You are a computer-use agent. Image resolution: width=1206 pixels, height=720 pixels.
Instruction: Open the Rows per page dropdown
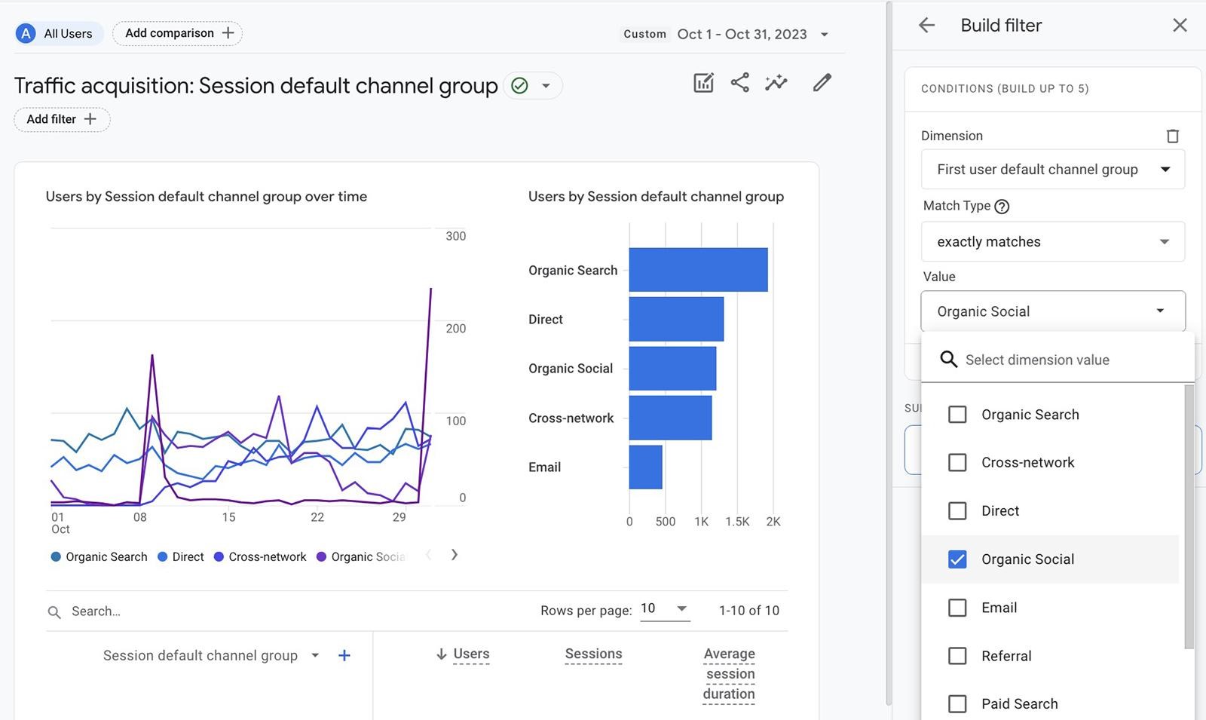[x=665, y=609]
